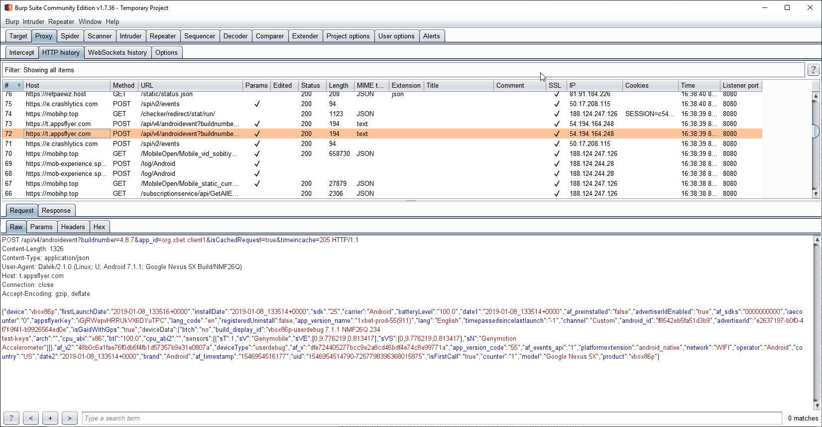Switch to the Hex view tab
Screen dimensions: 822x427
click(100, 227)
